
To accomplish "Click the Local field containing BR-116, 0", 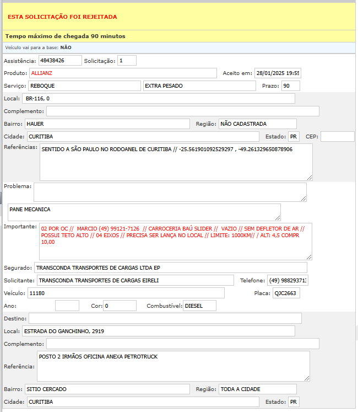I will click(x=159, y=99).
